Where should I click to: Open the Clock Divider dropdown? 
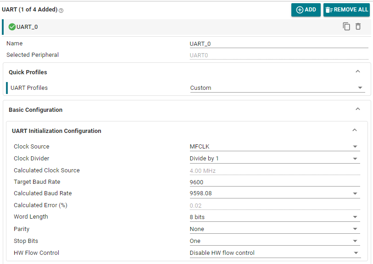pyautogui.click(x=275, y=159)
